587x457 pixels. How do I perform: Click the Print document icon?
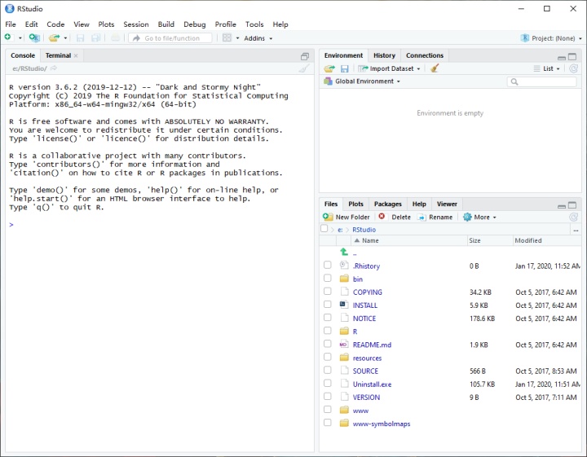coord(116,37)
